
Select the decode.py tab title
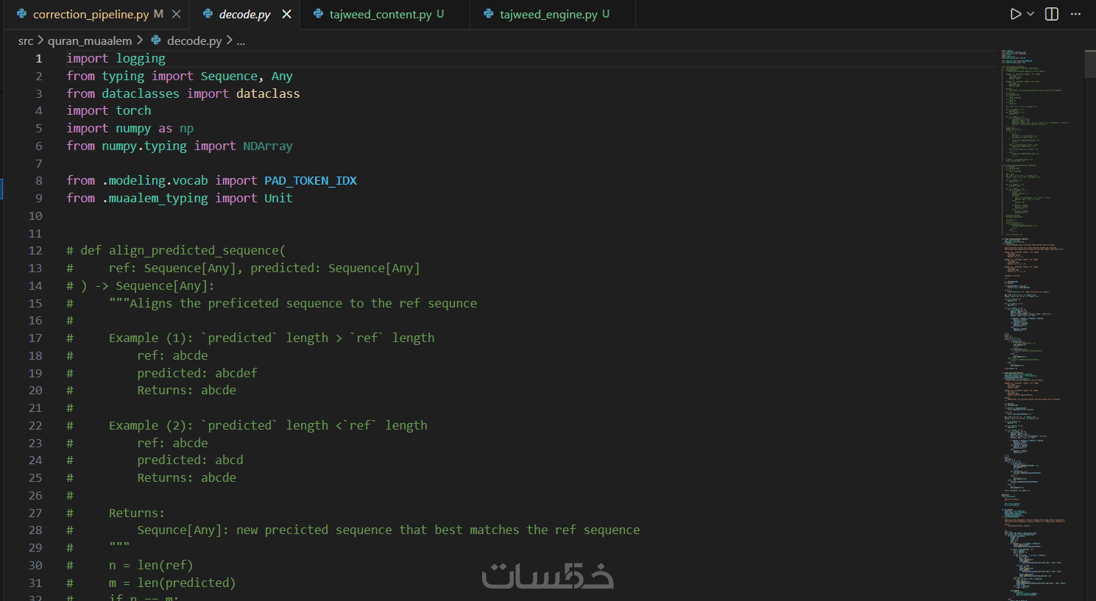[244, 14]
